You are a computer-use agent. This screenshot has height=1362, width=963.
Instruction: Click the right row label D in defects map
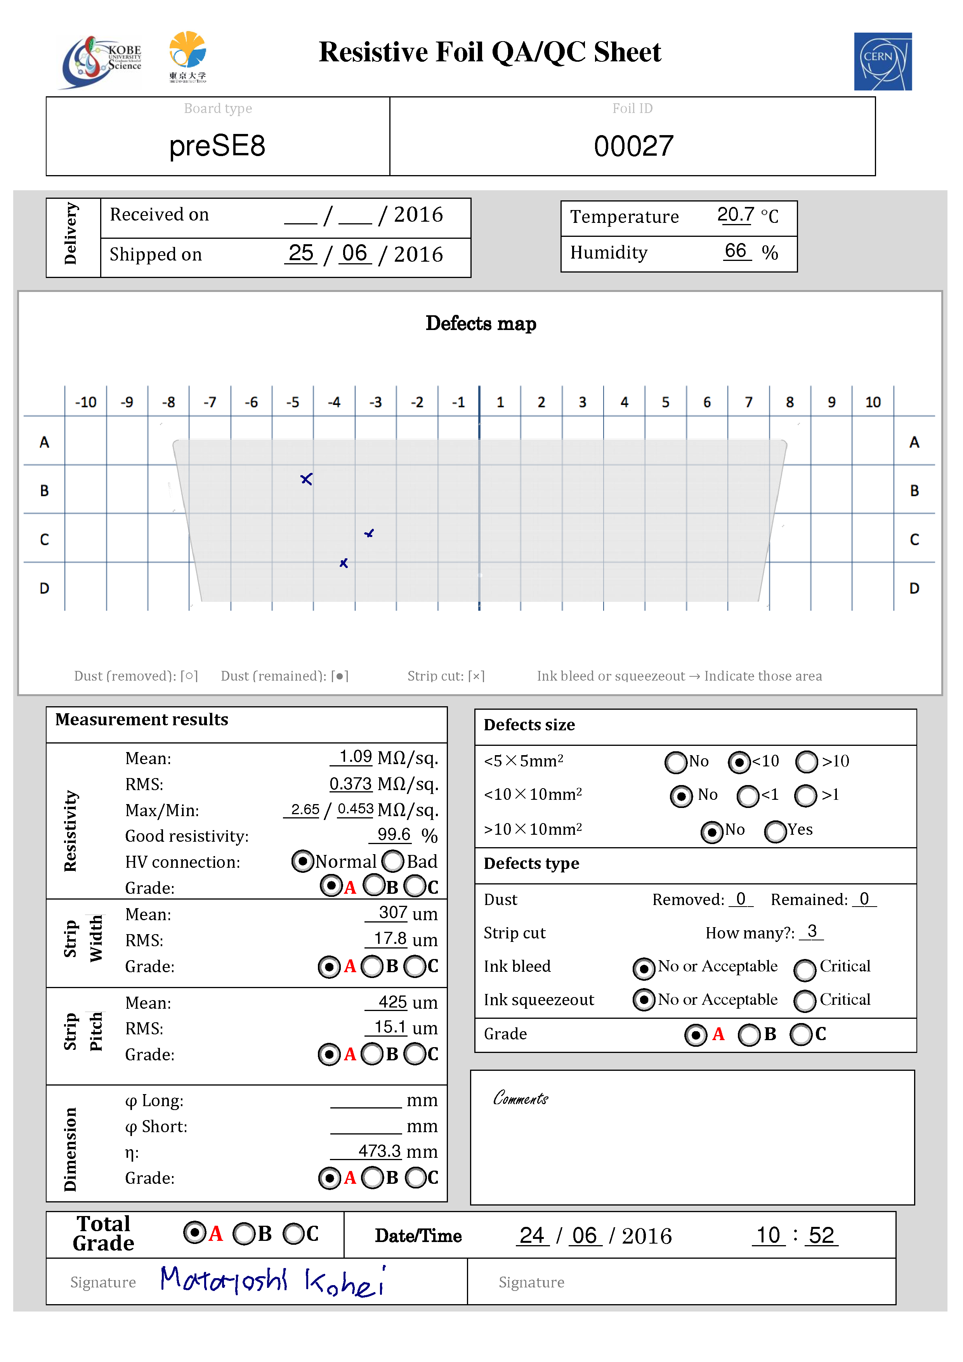tap(914, 588)
